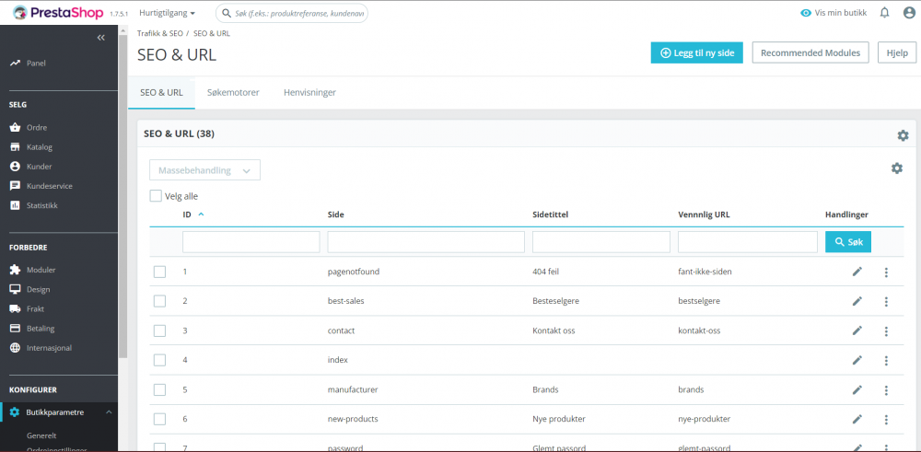The image size is (921, 452).
Task: Click the Design monitor icon
Action: (16, 289)
